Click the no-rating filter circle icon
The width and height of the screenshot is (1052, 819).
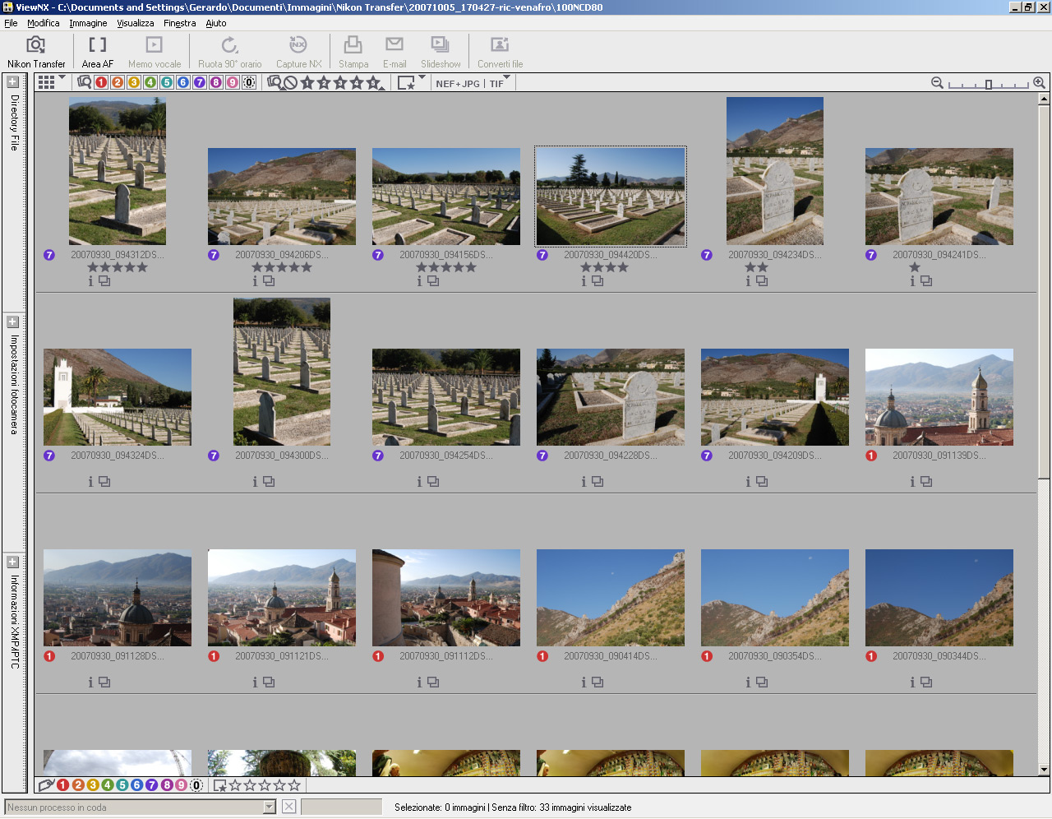[291, 83]
